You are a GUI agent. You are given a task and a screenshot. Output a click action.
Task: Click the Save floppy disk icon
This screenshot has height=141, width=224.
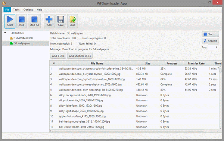(x=61, y=19)
